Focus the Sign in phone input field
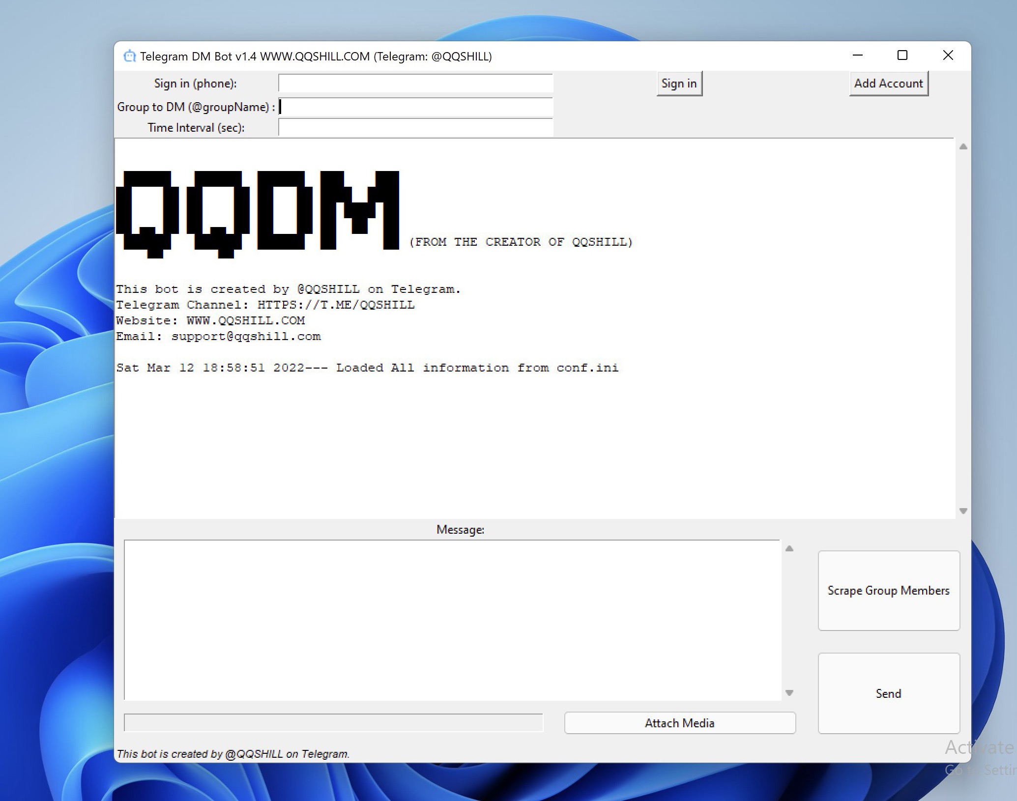 point(416,83)
